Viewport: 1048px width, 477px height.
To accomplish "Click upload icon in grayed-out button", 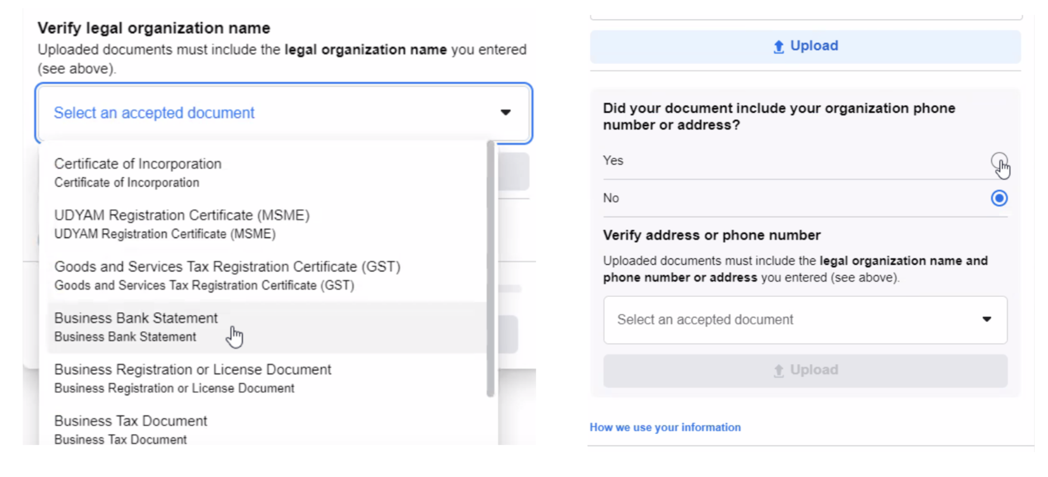I will [x=779, y=371].
